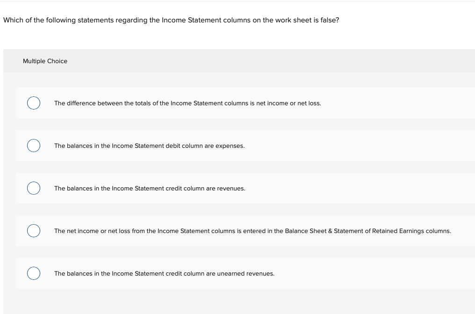Select the unearned revenues option radio button
This screenshot has height=314, width=475.
tap(34, 273)
